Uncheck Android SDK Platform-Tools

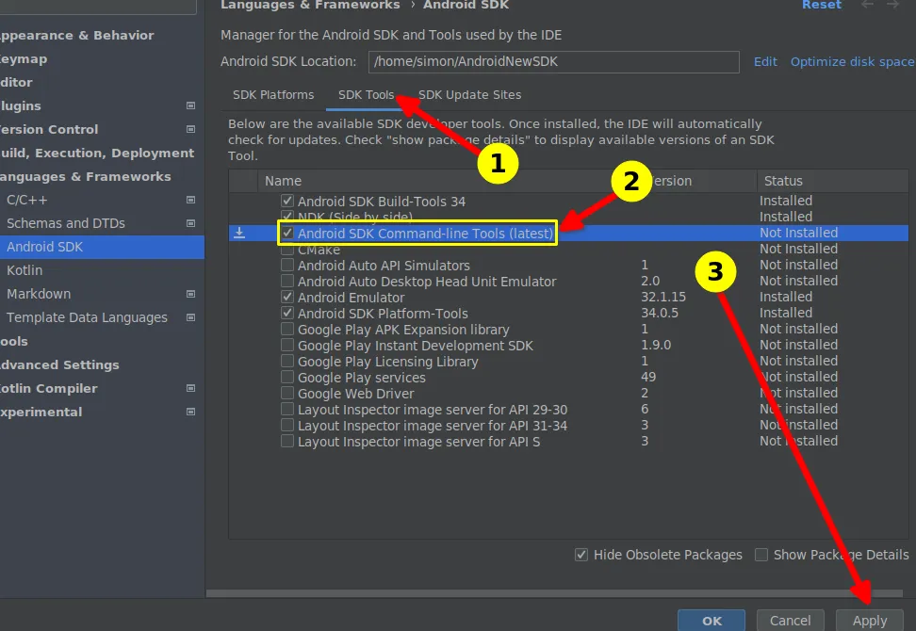coord(286,313)
